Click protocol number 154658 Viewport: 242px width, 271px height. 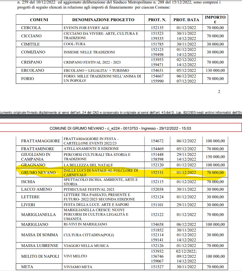point(157,225)
